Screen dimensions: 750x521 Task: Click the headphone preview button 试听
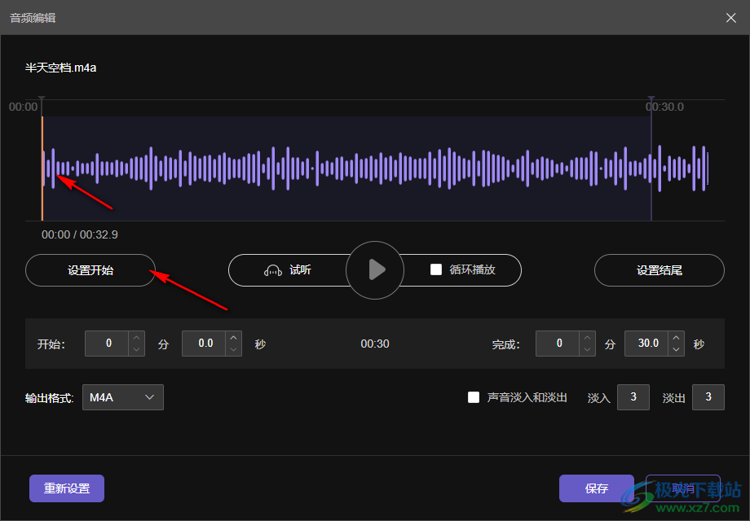click(288, 270)
